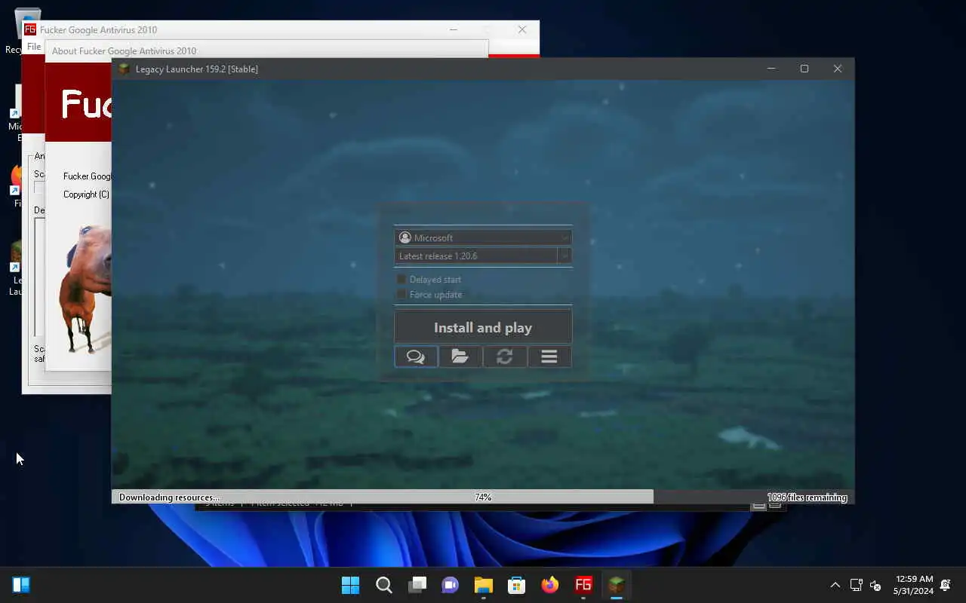The image size is (966, 603).
Task: Close the Fucker Google Antivirus 2010 window
Action: 522,29
